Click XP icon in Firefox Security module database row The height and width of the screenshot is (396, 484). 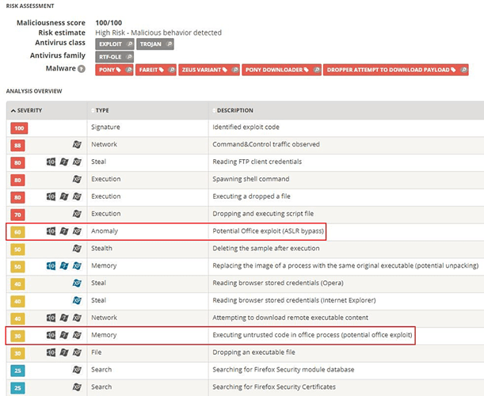click(x=77, y=369)
